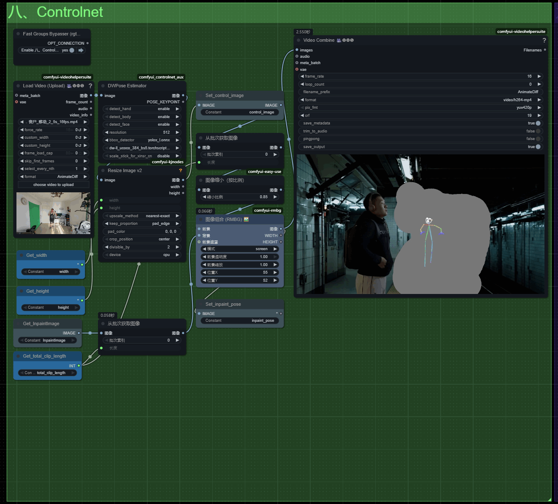Click the custom_width reset icon in Load Video
558x504 pixels.
[x=80, y=137]
